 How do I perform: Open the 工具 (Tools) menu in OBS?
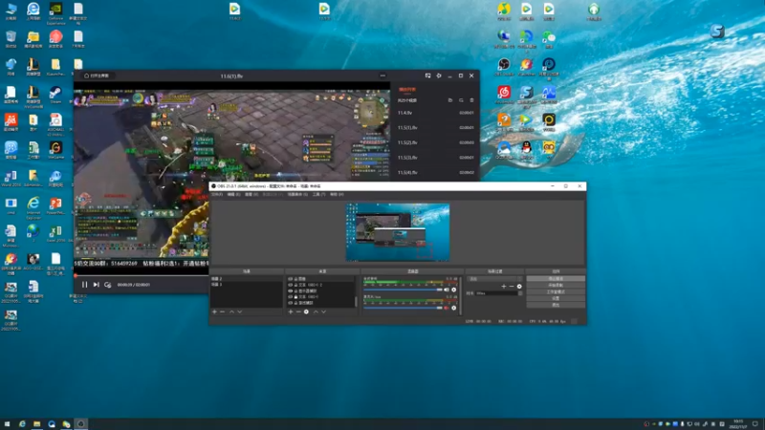coord(318,195)
